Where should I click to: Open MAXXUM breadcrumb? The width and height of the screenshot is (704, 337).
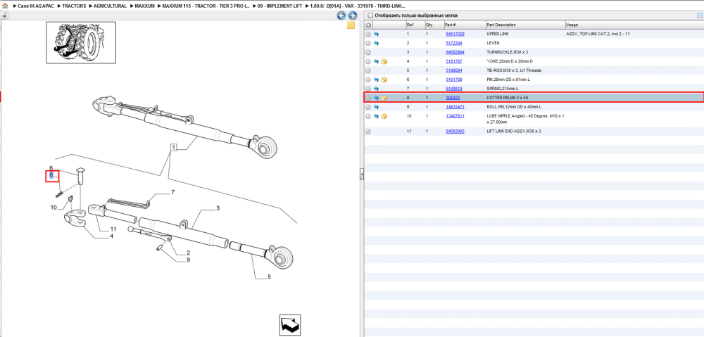pyautogui.click(x=145, y=6)
